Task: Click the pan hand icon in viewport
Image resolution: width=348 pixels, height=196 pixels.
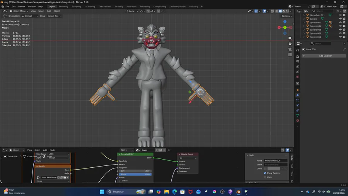Action: click(290, 44)
